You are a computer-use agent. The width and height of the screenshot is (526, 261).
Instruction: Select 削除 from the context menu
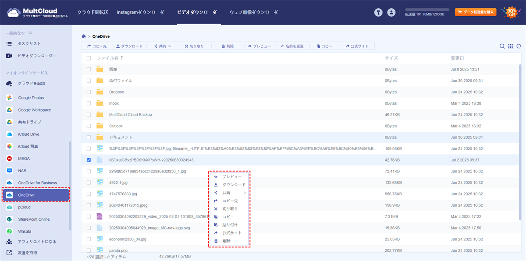click(226, 241)
